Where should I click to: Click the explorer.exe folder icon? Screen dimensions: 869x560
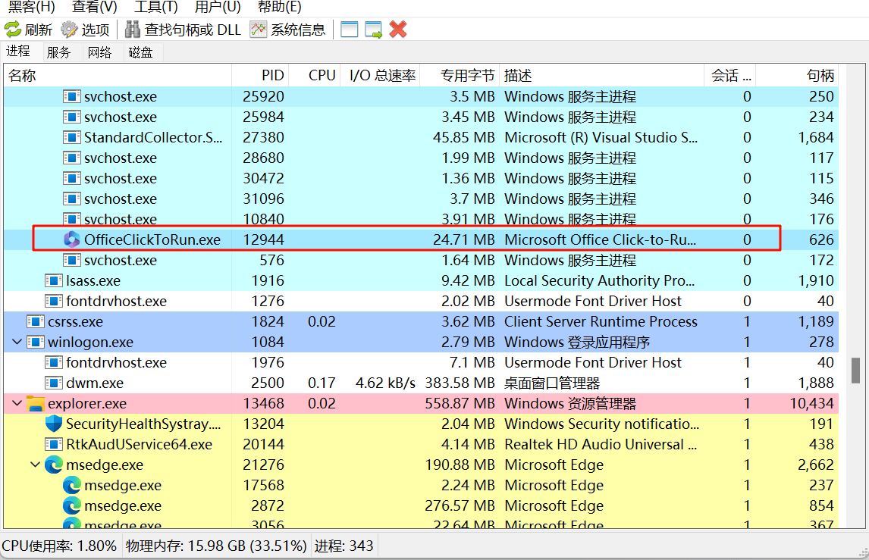(36, 403)
